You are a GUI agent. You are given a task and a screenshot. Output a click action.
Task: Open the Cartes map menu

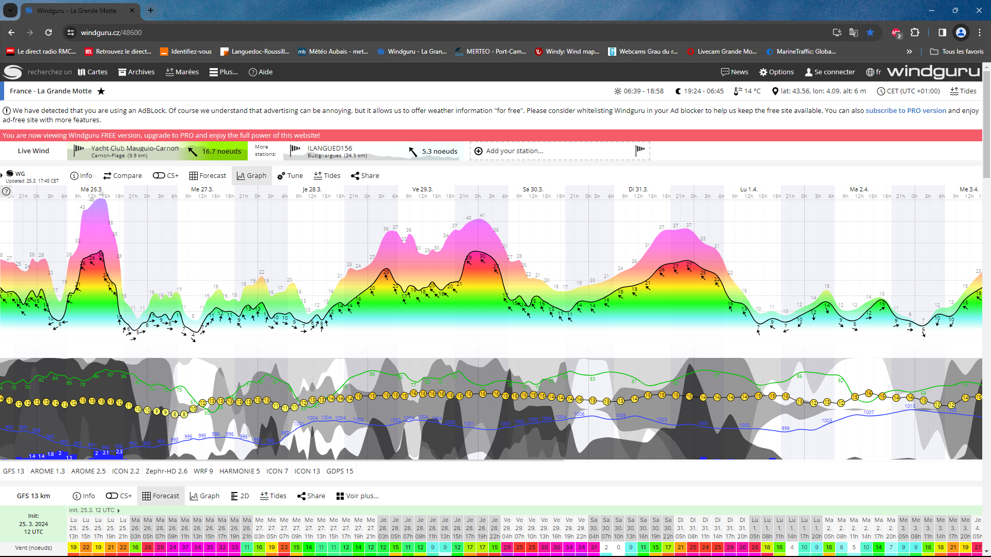pos(92,72)
